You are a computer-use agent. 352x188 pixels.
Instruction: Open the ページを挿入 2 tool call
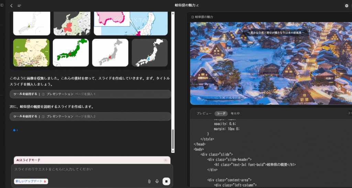[90, 116]
